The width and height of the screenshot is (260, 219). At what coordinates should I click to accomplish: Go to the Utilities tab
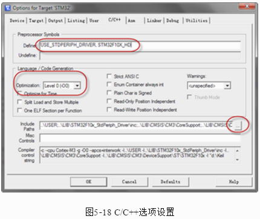coord(197,21)
